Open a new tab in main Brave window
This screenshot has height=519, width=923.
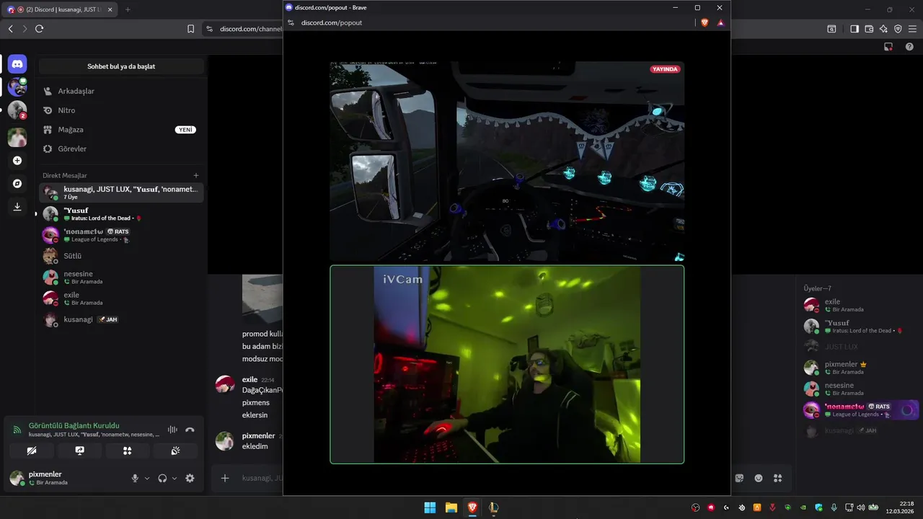(128, 9)
